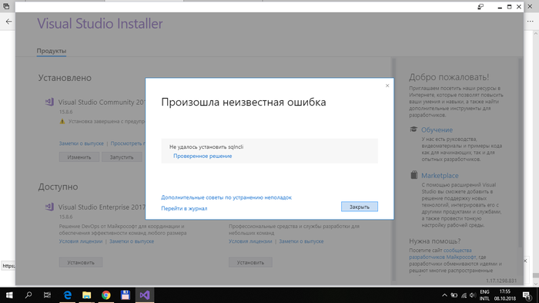Open the Action Center notifications icon
Image resolution: width=539 pixels, height=303 pixels.
point(527,295)
